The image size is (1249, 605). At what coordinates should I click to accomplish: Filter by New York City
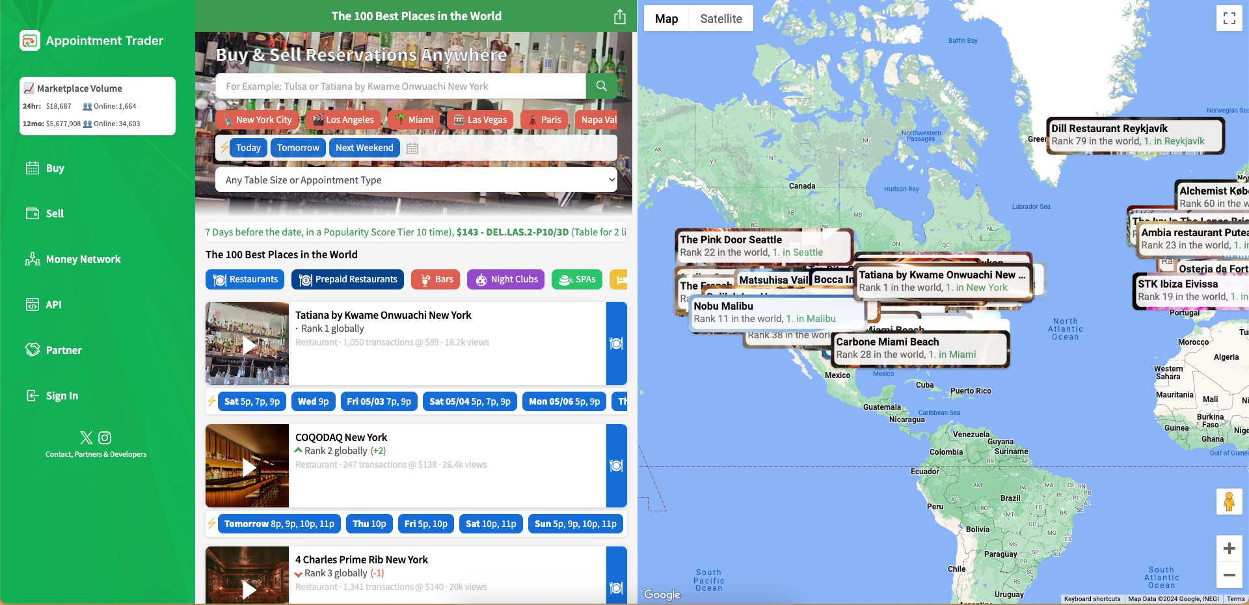[257, 120]
